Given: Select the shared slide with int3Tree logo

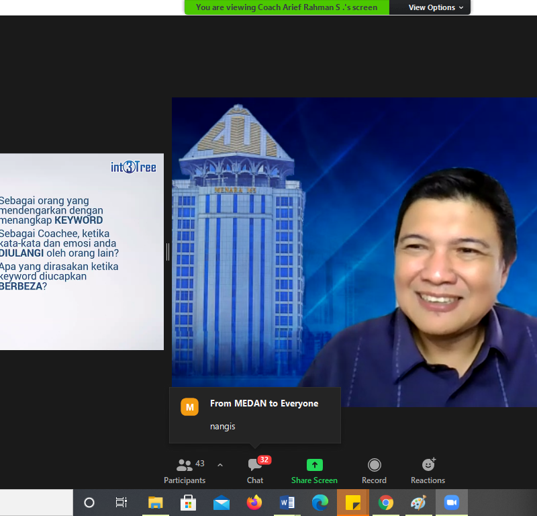Looking at the screenshot, I should coord(81,251).
